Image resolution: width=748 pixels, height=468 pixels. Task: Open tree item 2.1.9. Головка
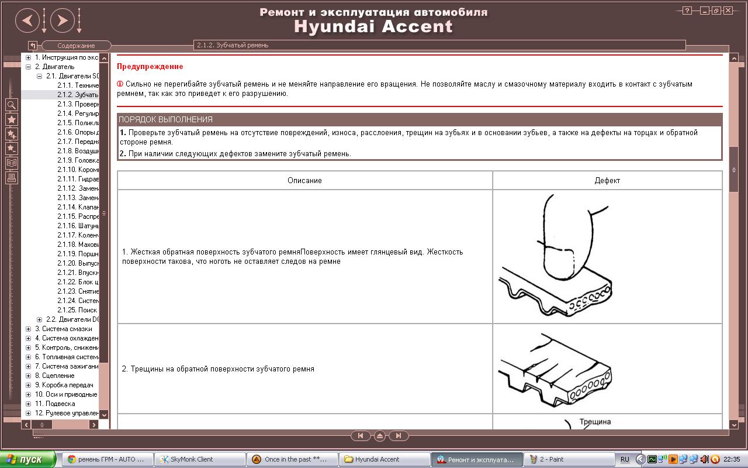78,160
